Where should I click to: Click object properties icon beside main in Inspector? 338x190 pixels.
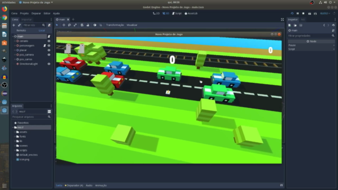(x=333, y=31)
